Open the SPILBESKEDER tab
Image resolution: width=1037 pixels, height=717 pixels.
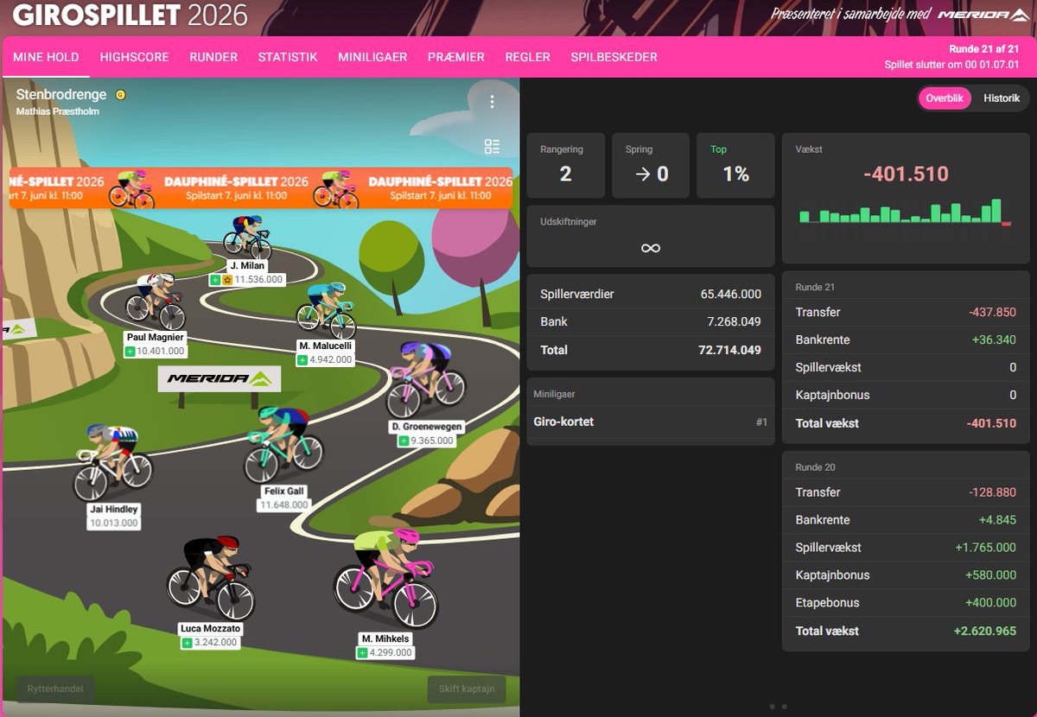[614, 57]
